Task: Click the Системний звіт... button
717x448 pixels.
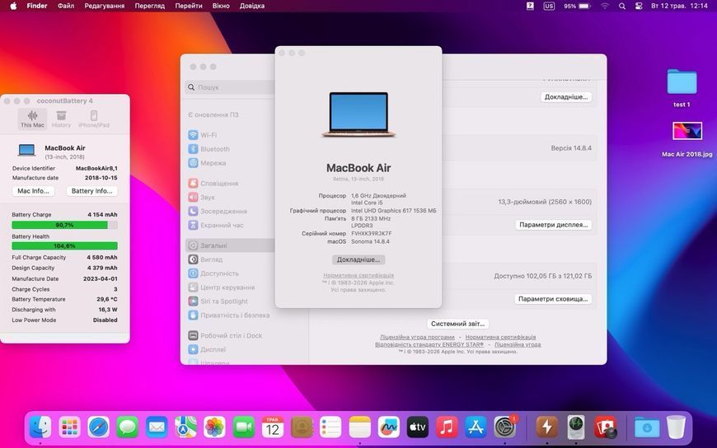Action: coord(457,324)
